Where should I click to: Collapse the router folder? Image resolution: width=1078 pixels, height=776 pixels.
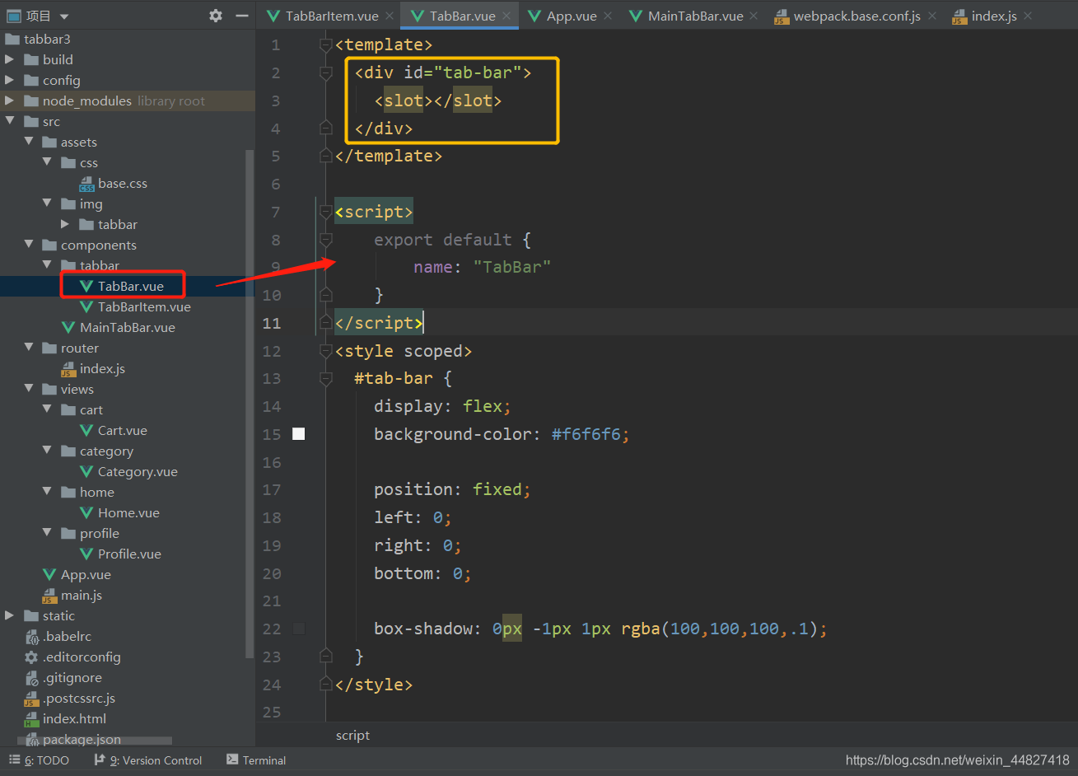point(29,348)
